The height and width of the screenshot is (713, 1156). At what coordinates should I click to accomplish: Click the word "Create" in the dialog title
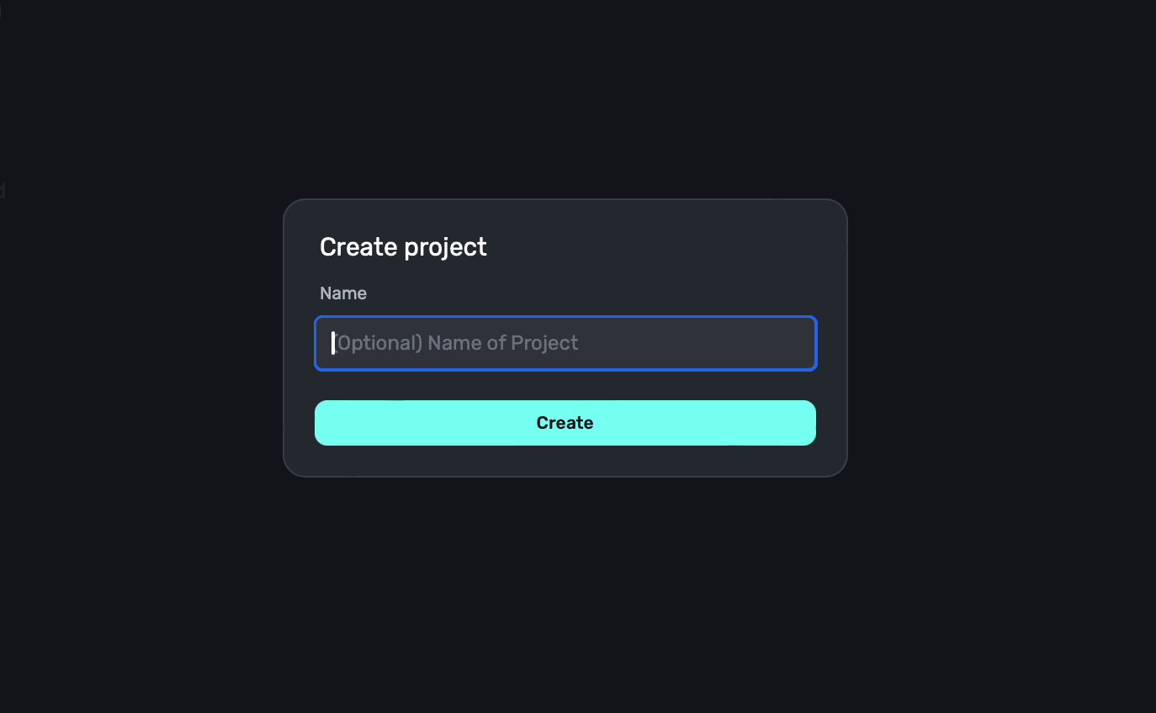358,247
